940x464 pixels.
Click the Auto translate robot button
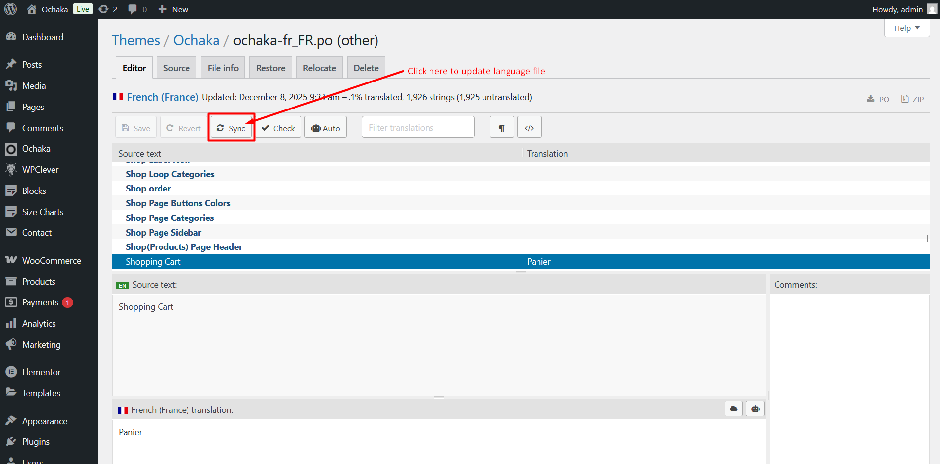(325, 128)
